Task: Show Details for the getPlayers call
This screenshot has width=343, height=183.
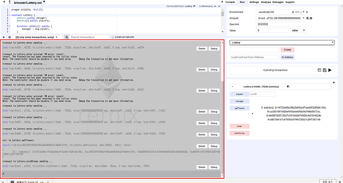Action: click(202, 146)
